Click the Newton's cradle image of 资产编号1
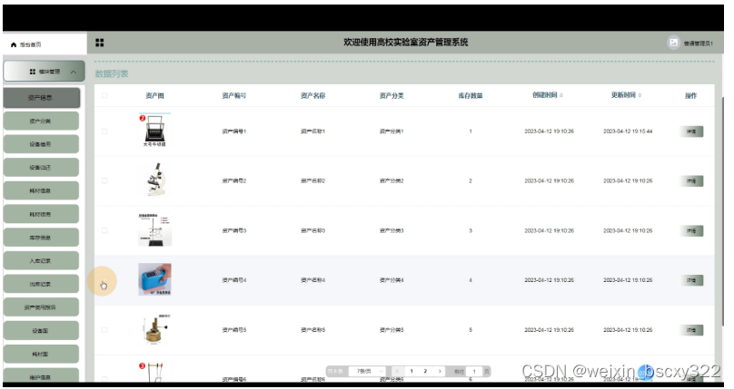Image resolution: width=734 pixels, height=389 pixels. [x=154, y=131]
